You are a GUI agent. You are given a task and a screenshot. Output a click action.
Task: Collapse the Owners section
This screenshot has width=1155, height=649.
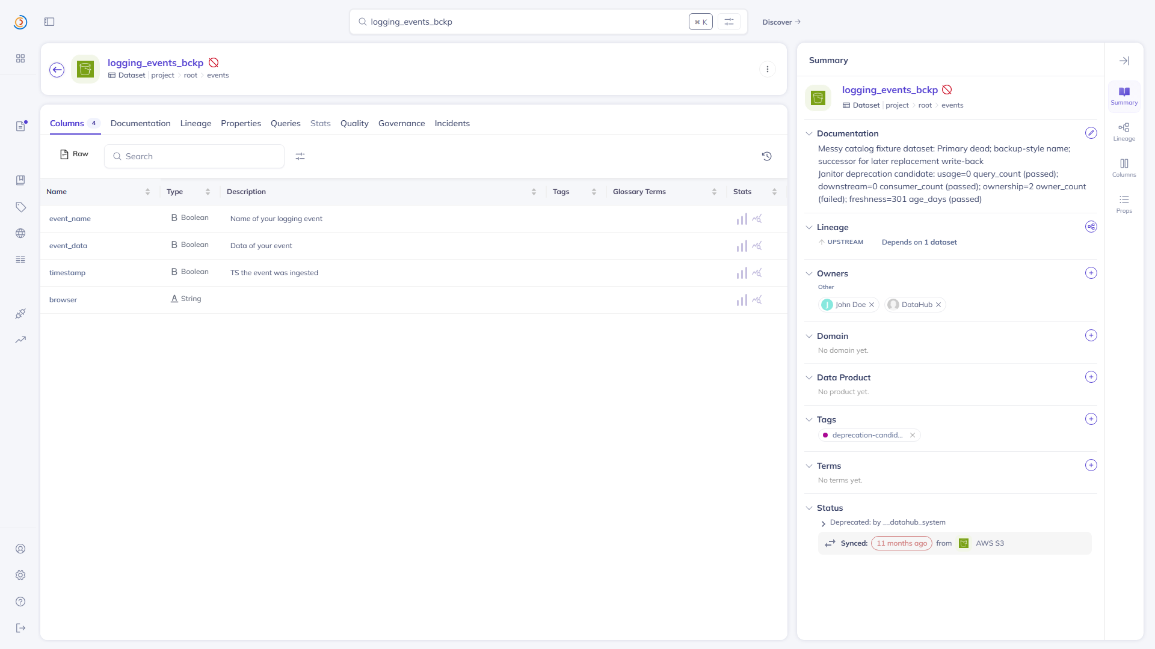coord(809,273)
